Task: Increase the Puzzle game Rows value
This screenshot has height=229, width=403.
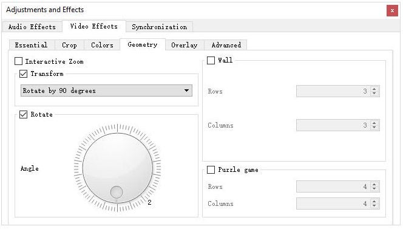Action: 374,184
